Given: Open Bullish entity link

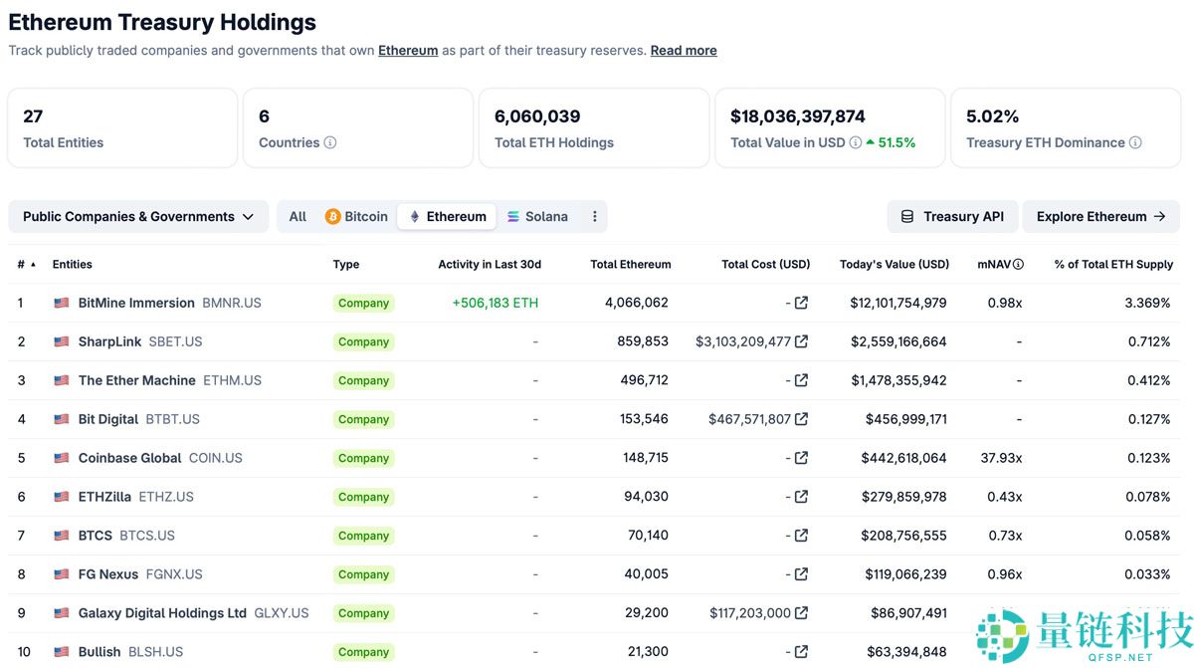Looking at the screenshot, I should 99,652.
